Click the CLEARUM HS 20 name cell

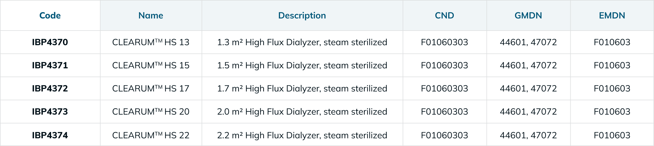151,112
